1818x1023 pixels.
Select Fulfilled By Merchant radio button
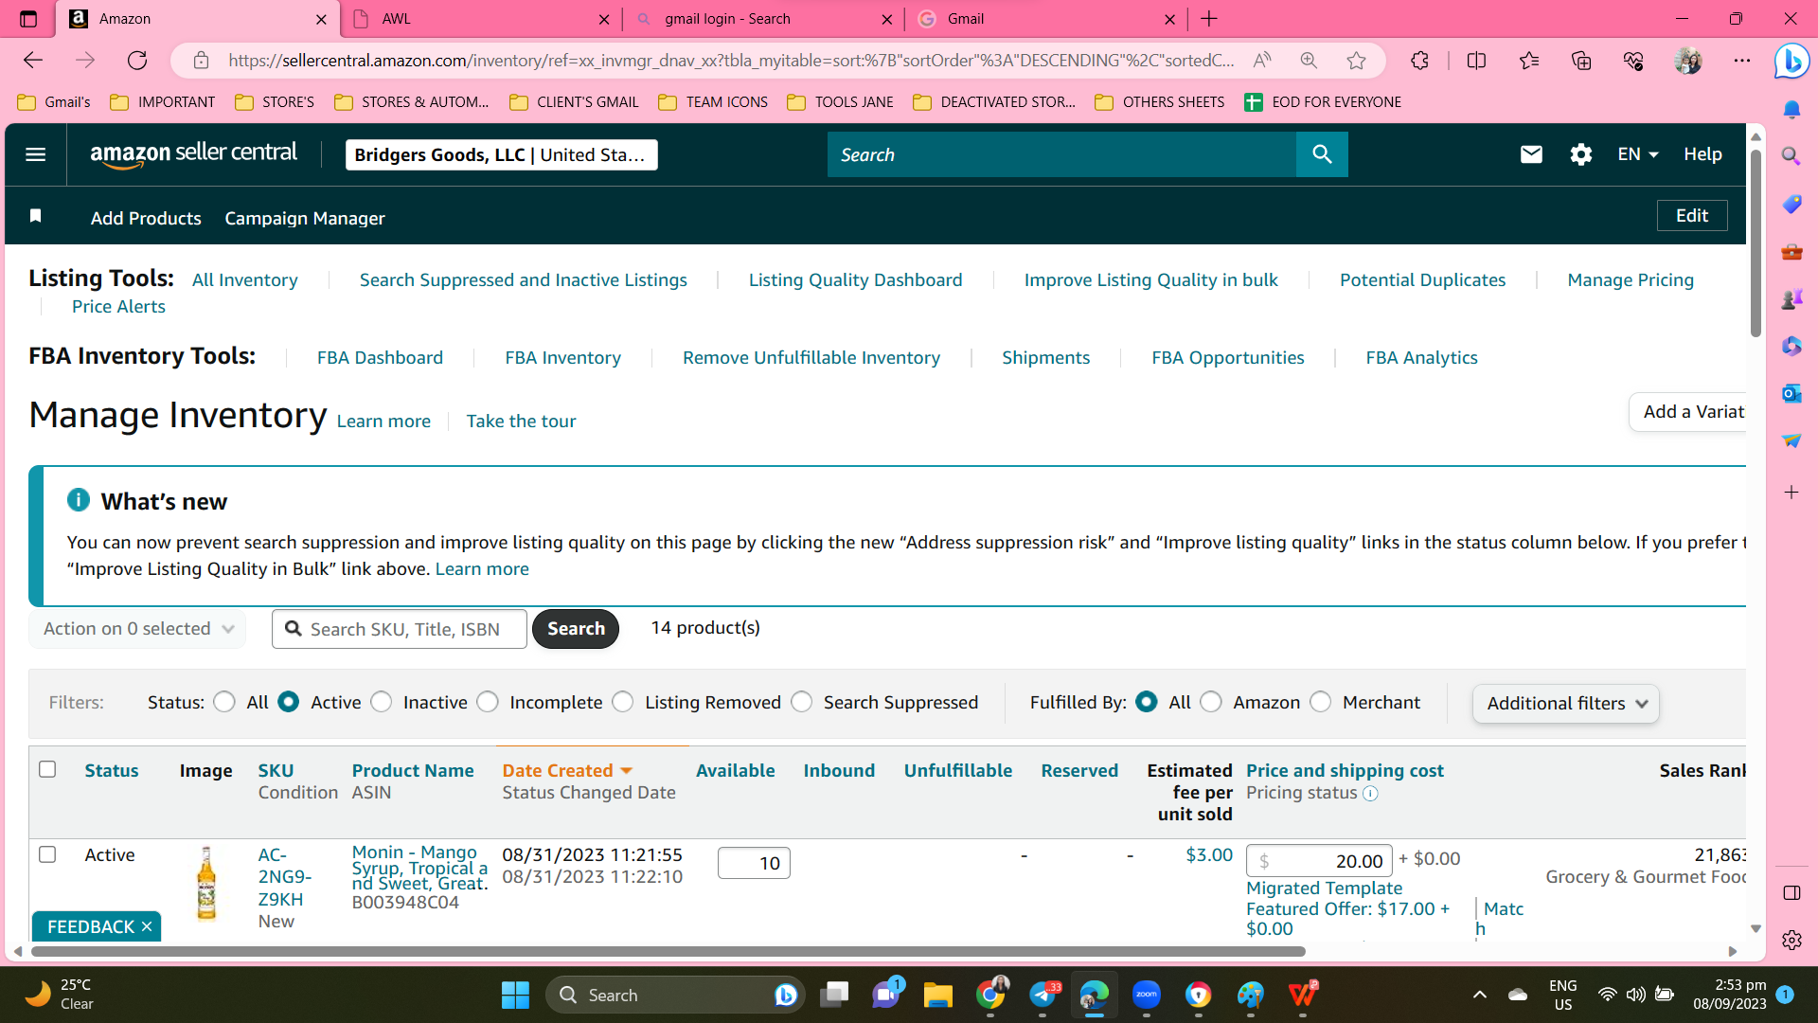pos(1321,702)
